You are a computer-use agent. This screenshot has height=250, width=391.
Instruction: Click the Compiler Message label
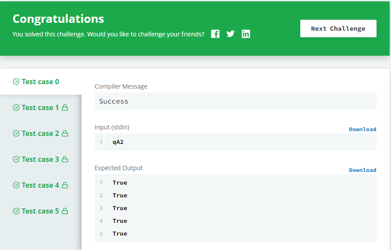(x=121, y=86)
